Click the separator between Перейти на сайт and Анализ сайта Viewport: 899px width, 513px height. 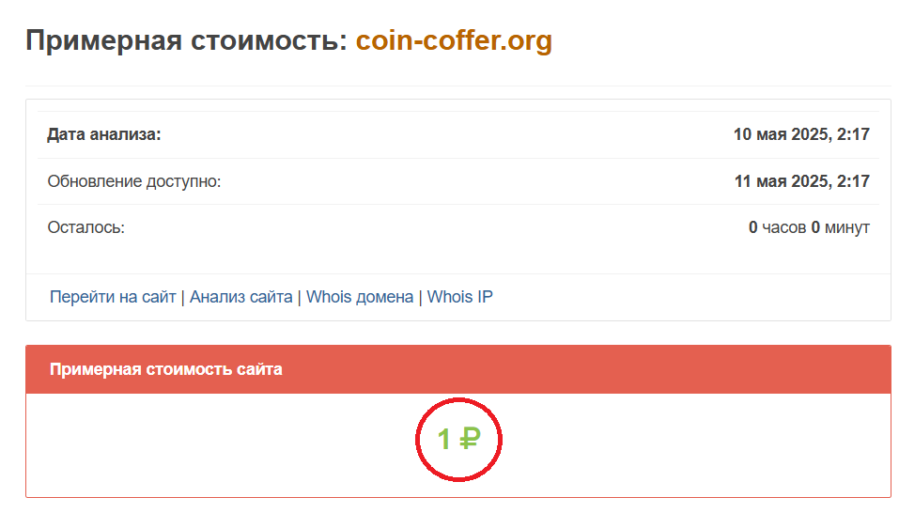pyautogui.click(x=183, y=297)
